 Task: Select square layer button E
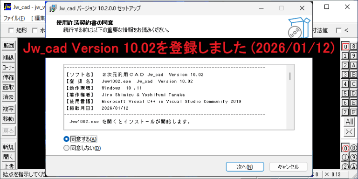(x=354, y=103)
